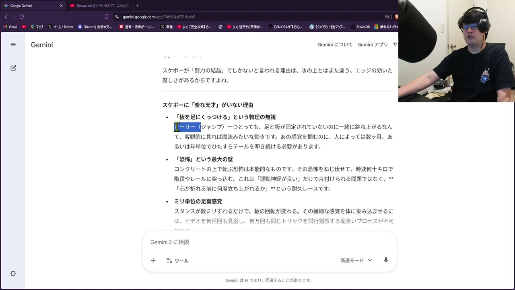
Task: Close the Google Gemini tab
Action: (x=62, y=6)
